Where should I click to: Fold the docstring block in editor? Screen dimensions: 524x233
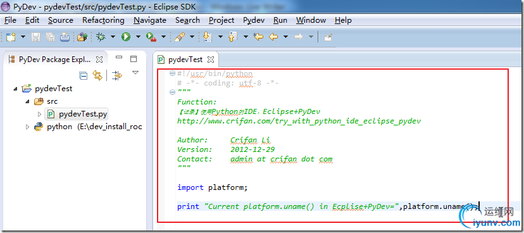tap(172, 92)
